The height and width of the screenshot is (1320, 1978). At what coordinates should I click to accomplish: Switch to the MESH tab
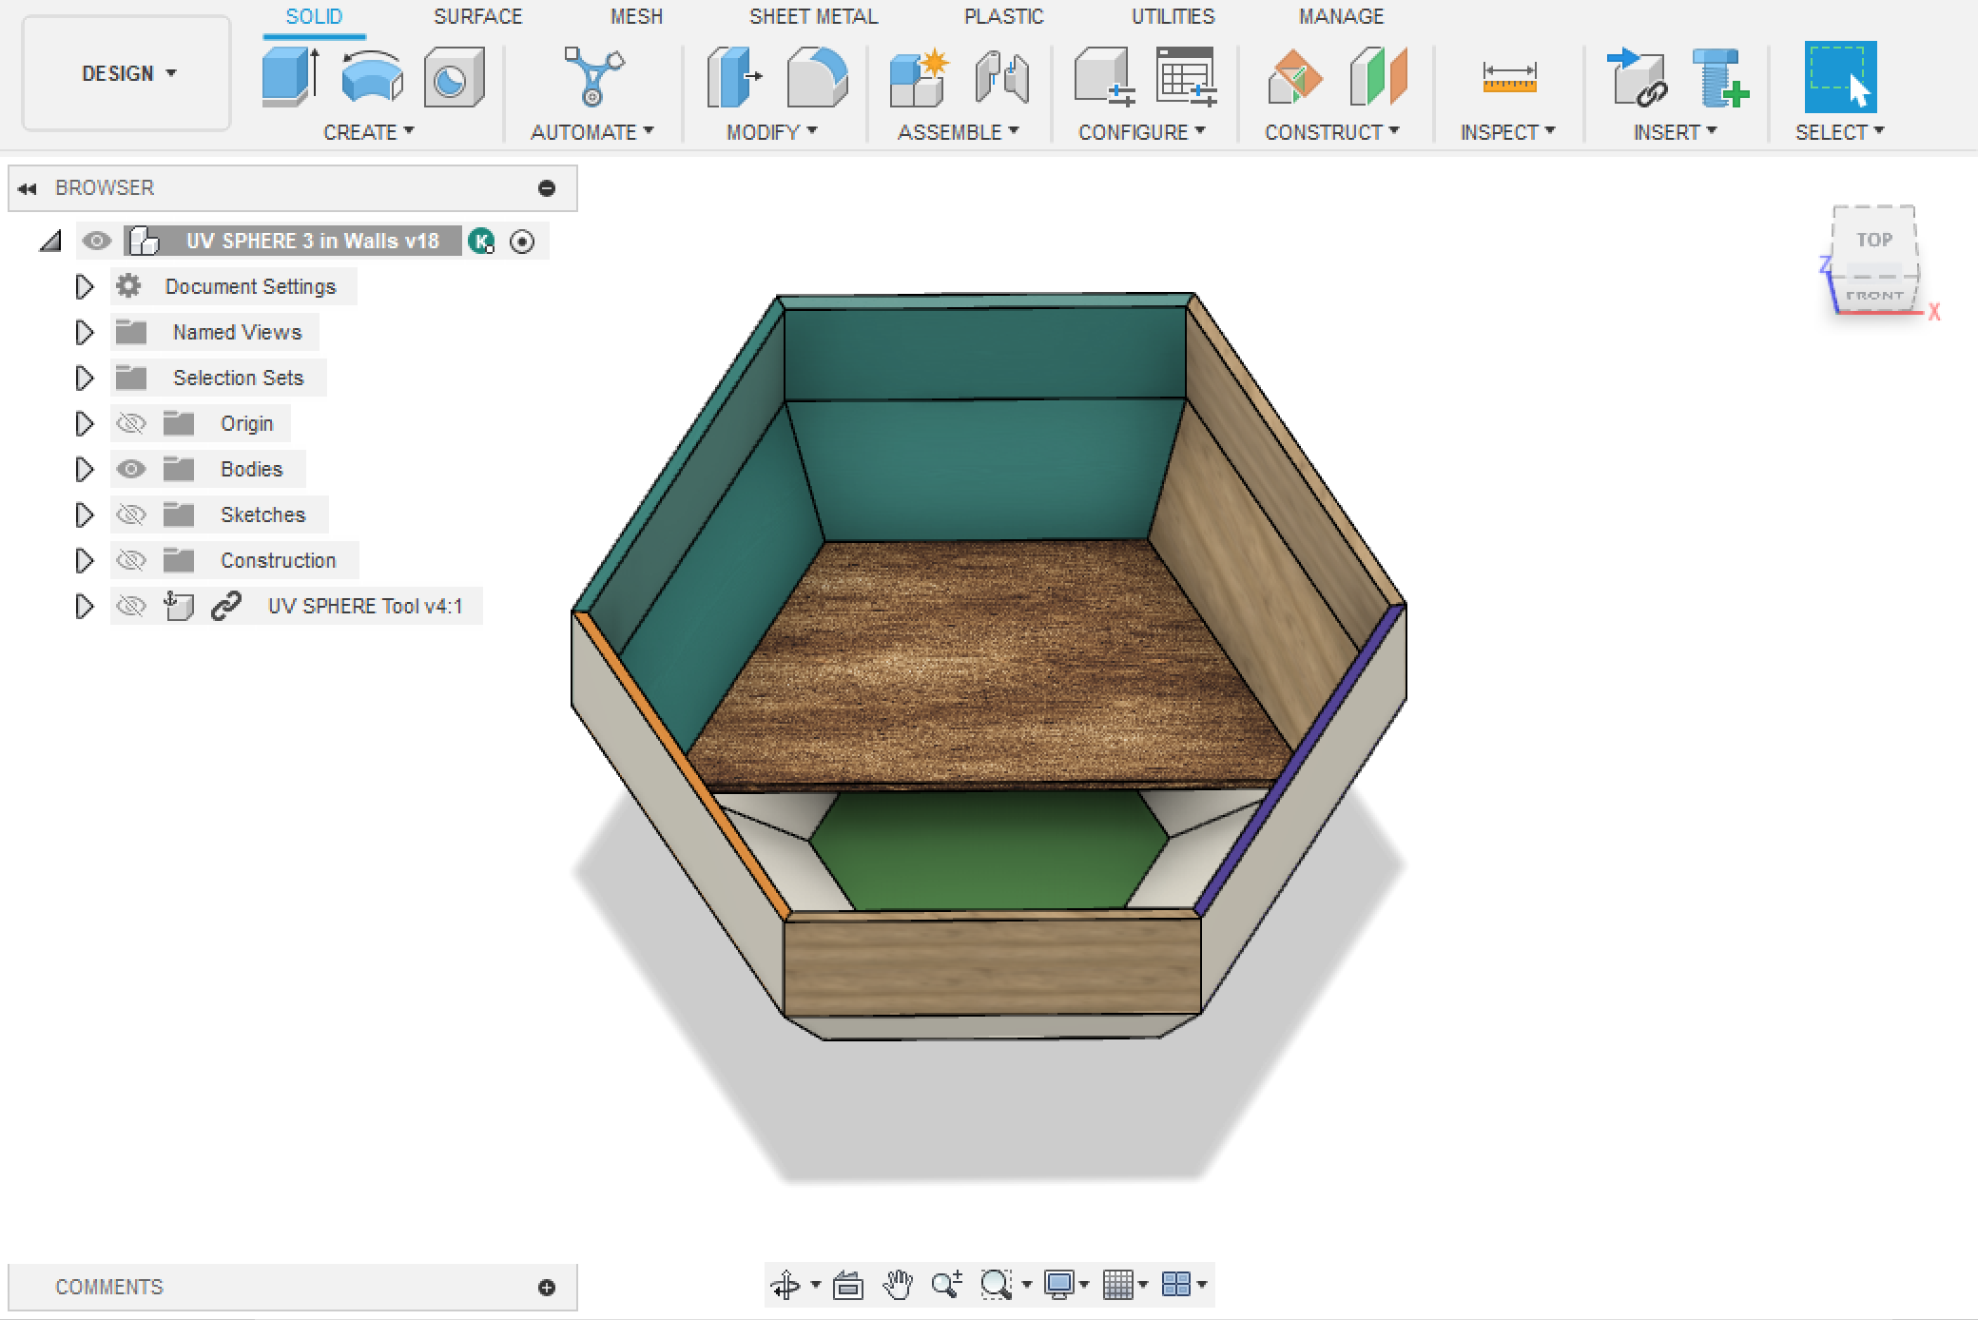pyautogui.click(x=636, y=16)
